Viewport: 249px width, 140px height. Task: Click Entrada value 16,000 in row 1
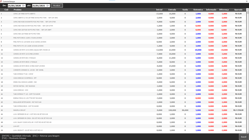coord(172,14)
